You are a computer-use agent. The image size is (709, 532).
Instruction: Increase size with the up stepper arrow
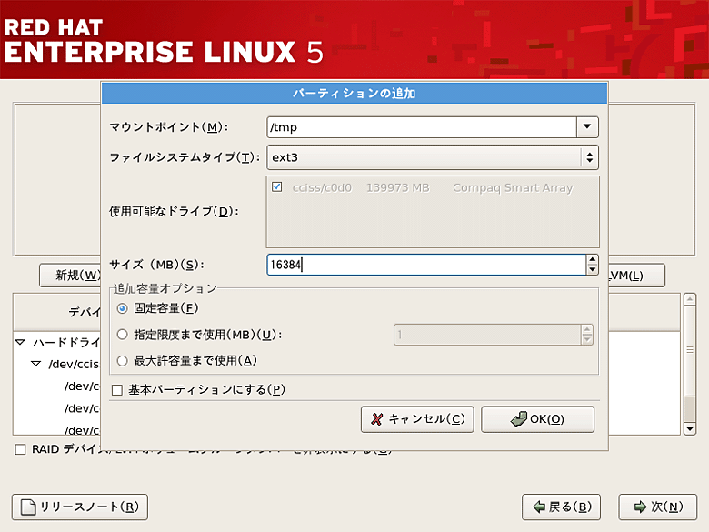tap(593, 260)
